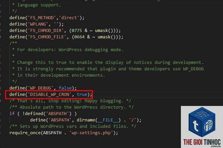Viewport: 223px width, 148px height.
Task: Click the __FILE__ constant in dirname call
Action: pos(108,120)
